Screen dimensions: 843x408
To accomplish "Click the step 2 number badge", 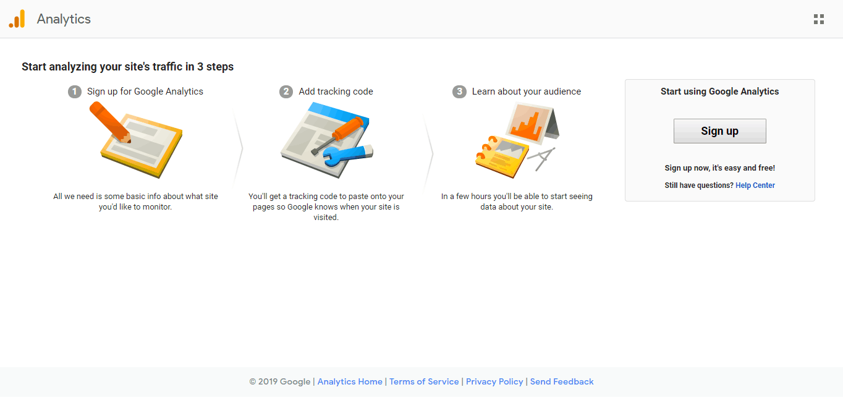I will pos(286,91).
